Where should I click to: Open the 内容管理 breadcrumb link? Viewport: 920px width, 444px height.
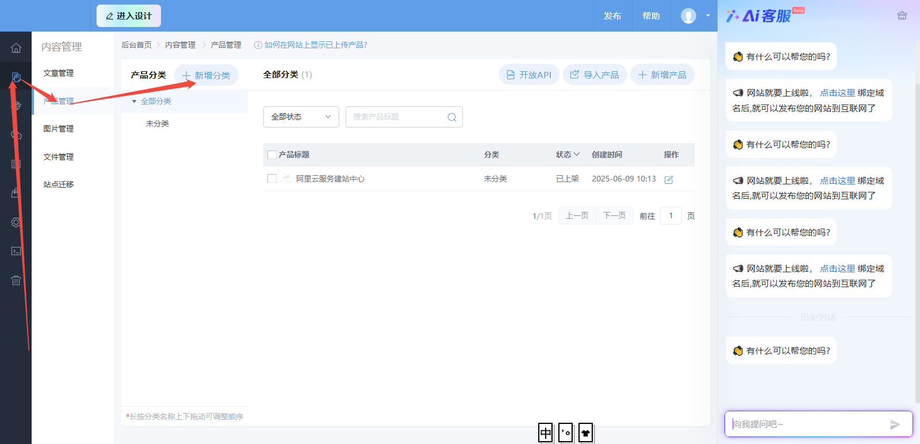[181, 45]
